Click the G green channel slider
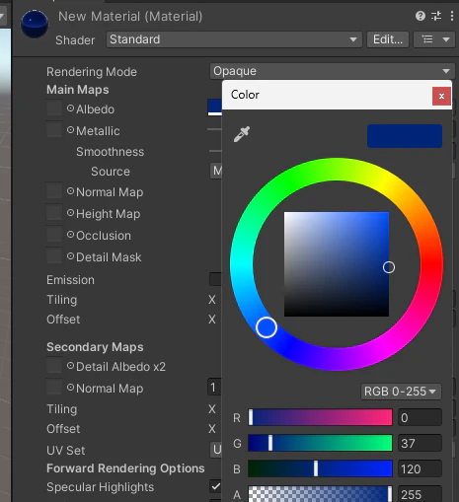The image size is (459, 502). [320, 443]
